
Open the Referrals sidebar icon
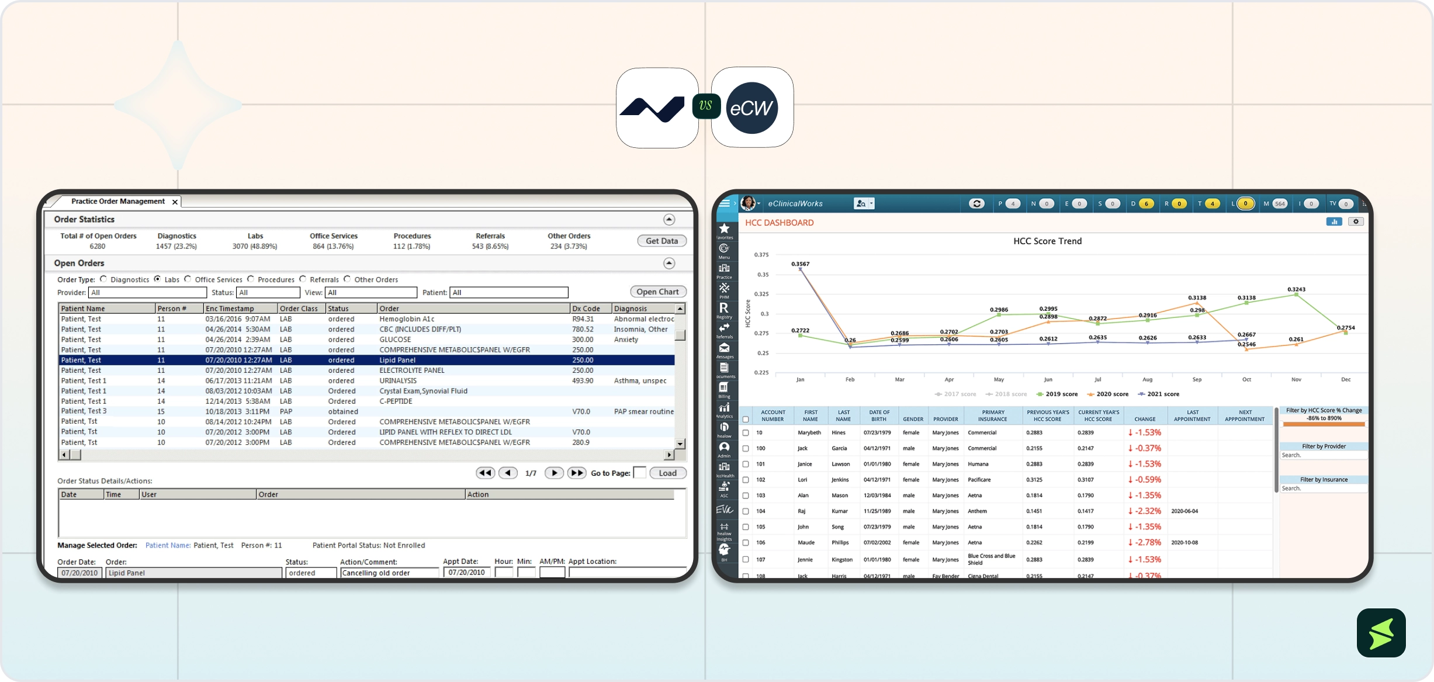pyautogui.click(x=725, y=330)
